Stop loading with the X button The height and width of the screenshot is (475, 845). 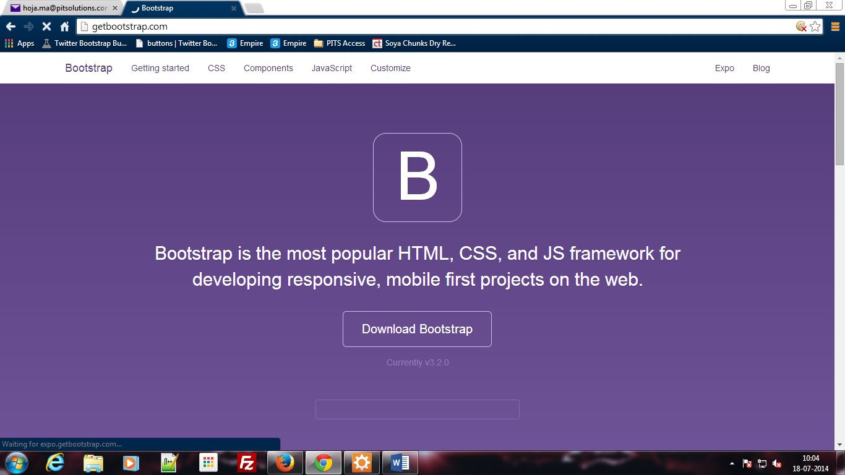pyautogui.click(x=46, y=27)
